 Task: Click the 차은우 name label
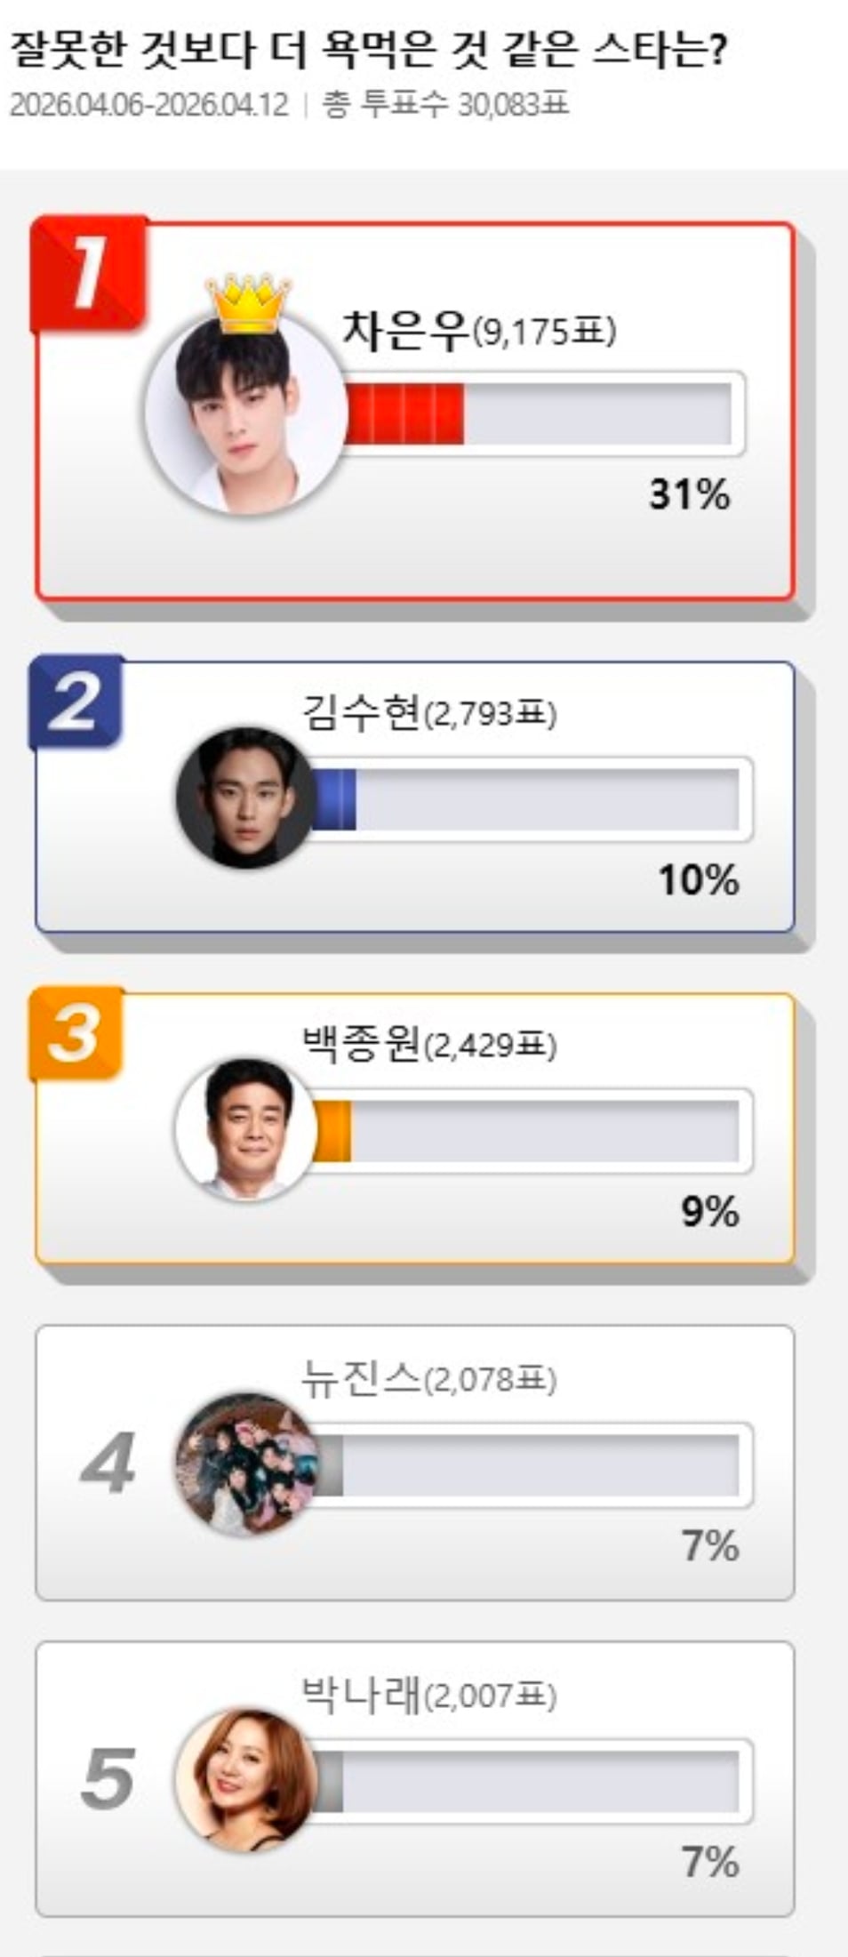click(405, 331)
